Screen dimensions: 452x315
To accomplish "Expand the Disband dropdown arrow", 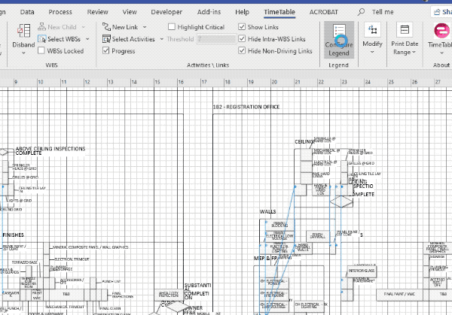I will click(23, 53).
